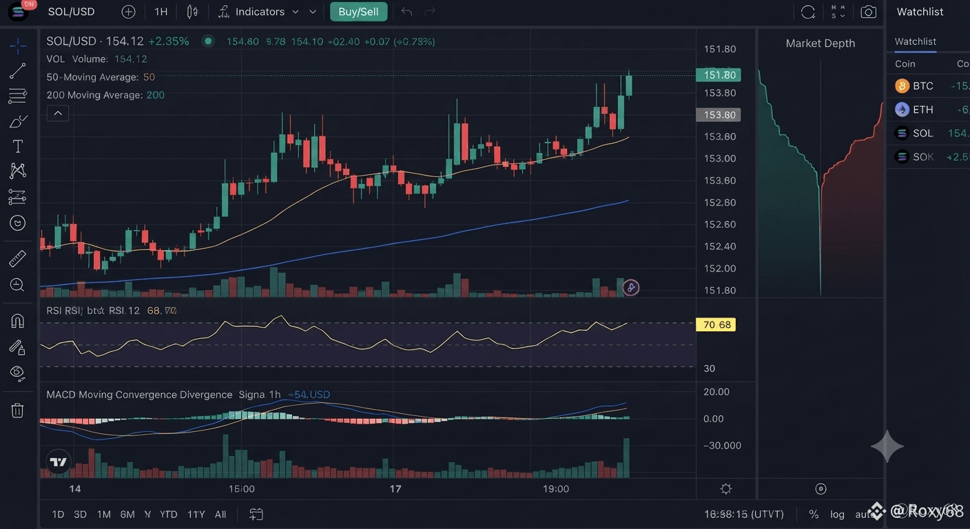This screenshot has height=529, width=970.
Task: Sort watchlist by Coin column header
Action: coord(905,63)
